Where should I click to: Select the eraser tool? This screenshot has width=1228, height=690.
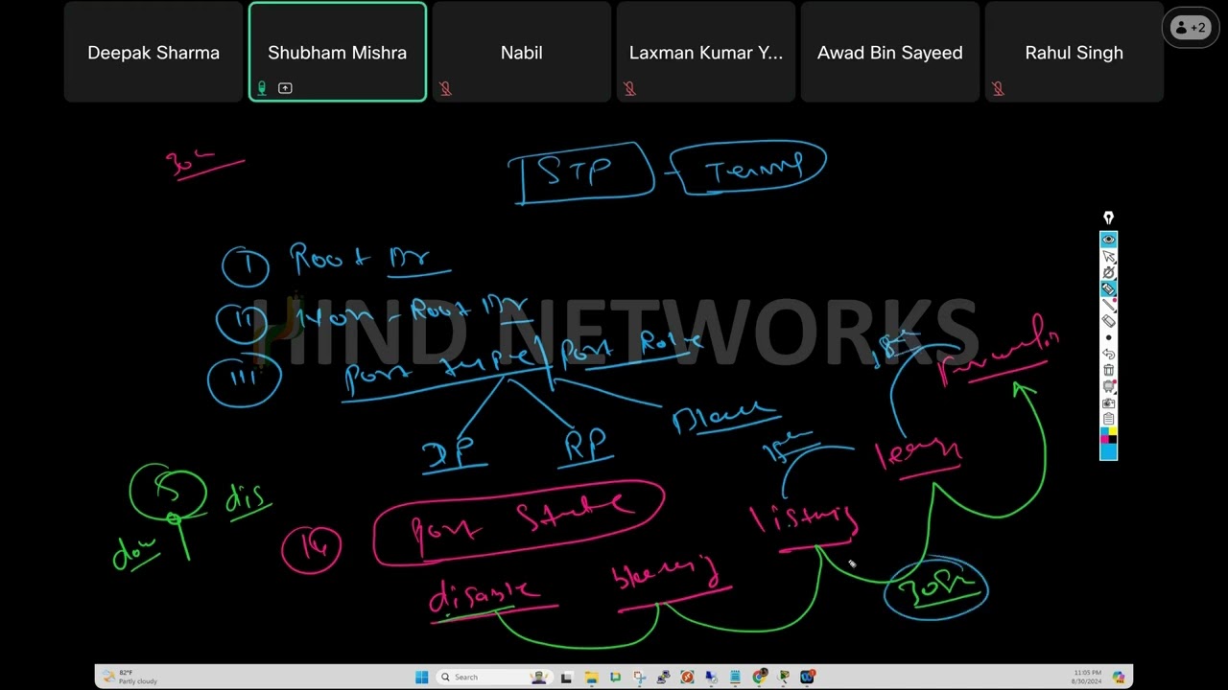point(1108,321)
